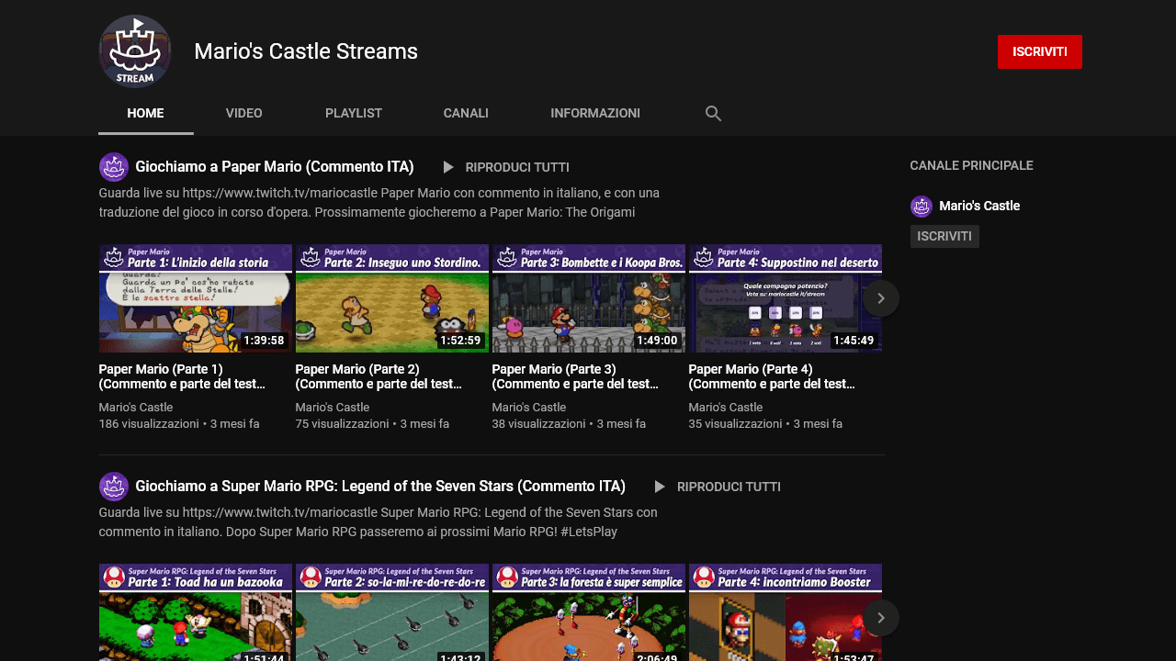Image resolution: width=1176 pixels, height=661 pixels.
Task: Click the 35 visualizzazioni text
Action: (x=736, y=424)
